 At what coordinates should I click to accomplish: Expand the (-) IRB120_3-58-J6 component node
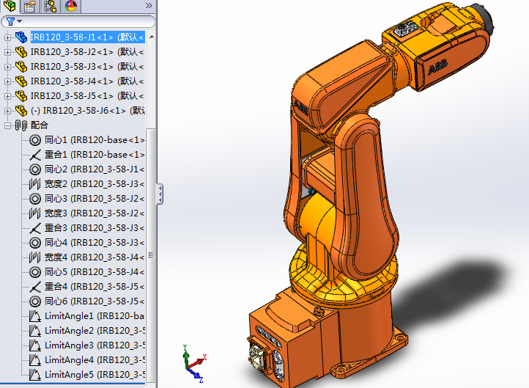7,111
